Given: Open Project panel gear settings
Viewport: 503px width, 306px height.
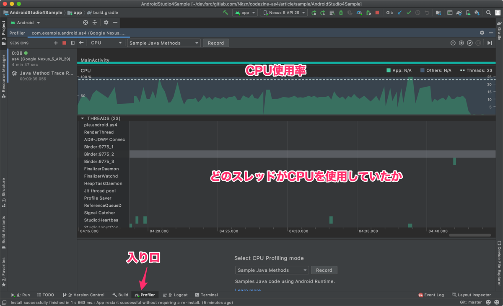Looking at the screenshot, I should (106, 23).
